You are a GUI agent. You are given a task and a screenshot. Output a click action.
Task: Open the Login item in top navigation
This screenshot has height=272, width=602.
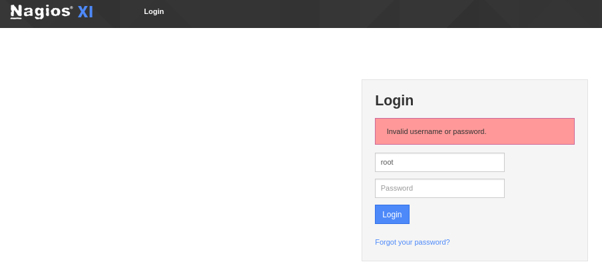point(154,11)
